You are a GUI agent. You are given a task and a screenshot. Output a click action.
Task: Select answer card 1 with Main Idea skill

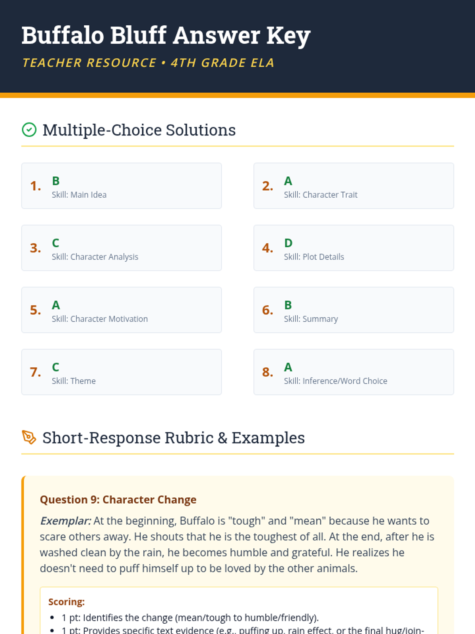122,186
